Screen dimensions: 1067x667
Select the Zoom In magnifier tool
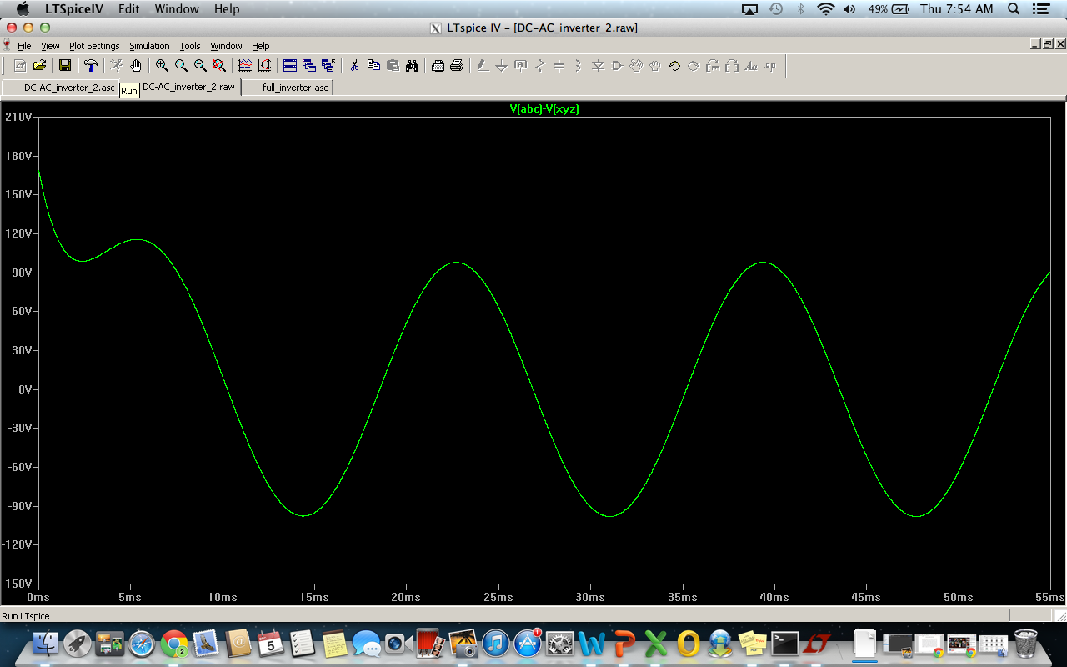pos(162,65)
